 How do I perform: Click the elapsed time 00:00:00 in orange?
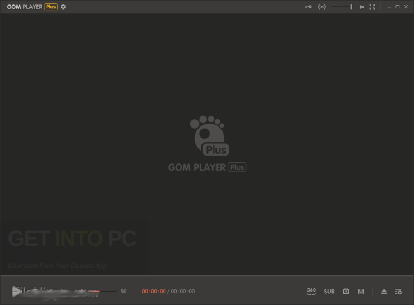click(154, 292)
